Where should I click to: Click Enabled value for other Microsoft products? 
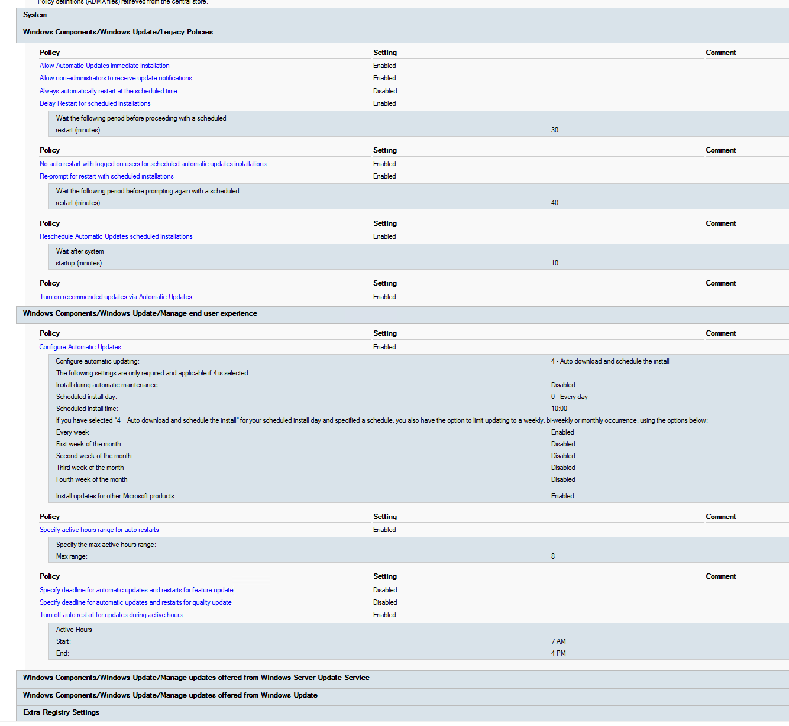pyautogui.click(x=562, y=496)
